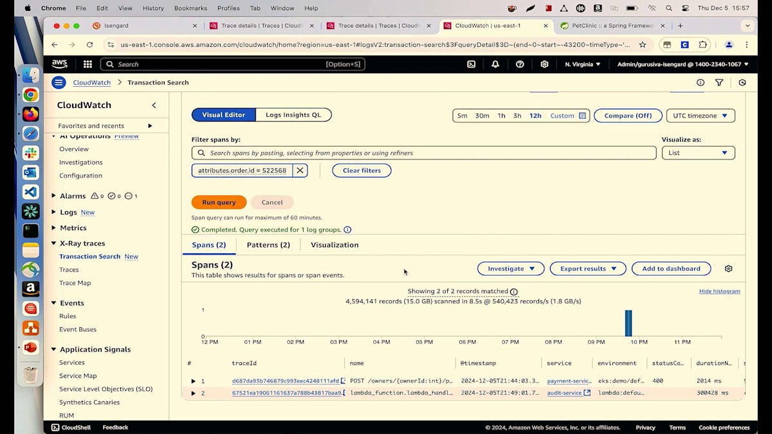Open the AWS settings gear in the top bar

pyautogui.click(x=544, y=64)
